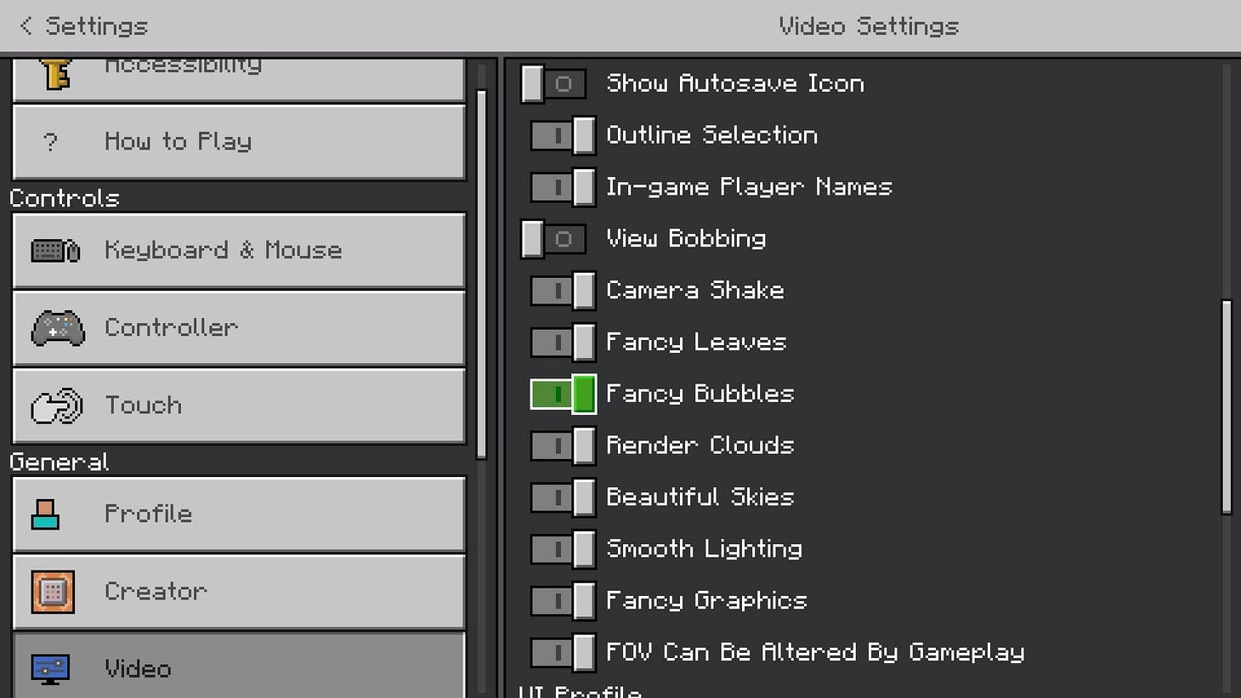Turn on Show Autosave Icon

click(x=553, y=83)
